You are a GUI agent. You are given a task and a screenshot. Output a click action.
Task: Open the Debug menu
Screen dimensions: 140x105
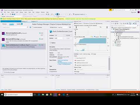tap(21, 12)
